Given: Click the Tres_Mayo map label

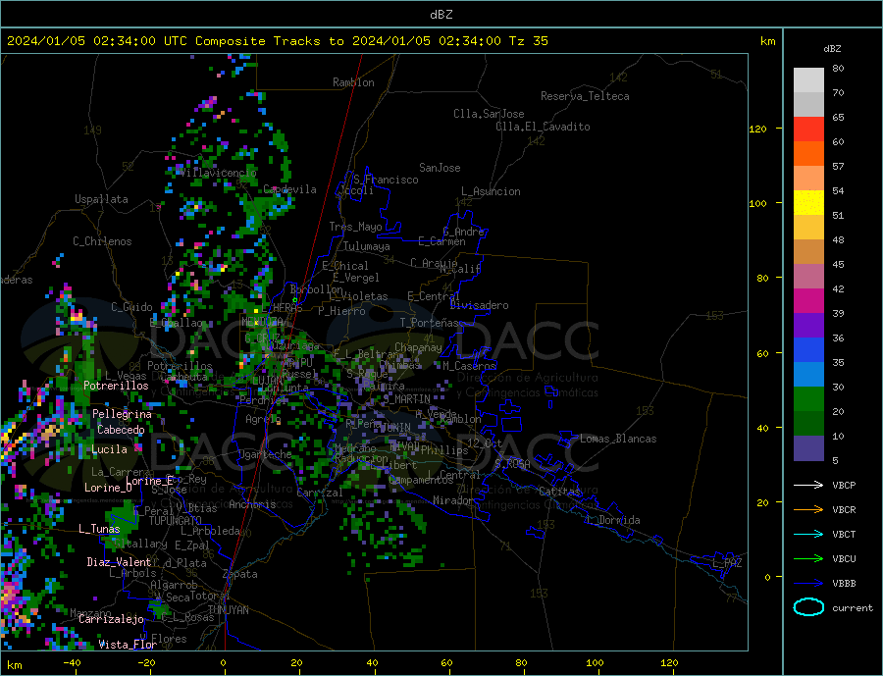Looking at the screenshot, I should 355,227.
